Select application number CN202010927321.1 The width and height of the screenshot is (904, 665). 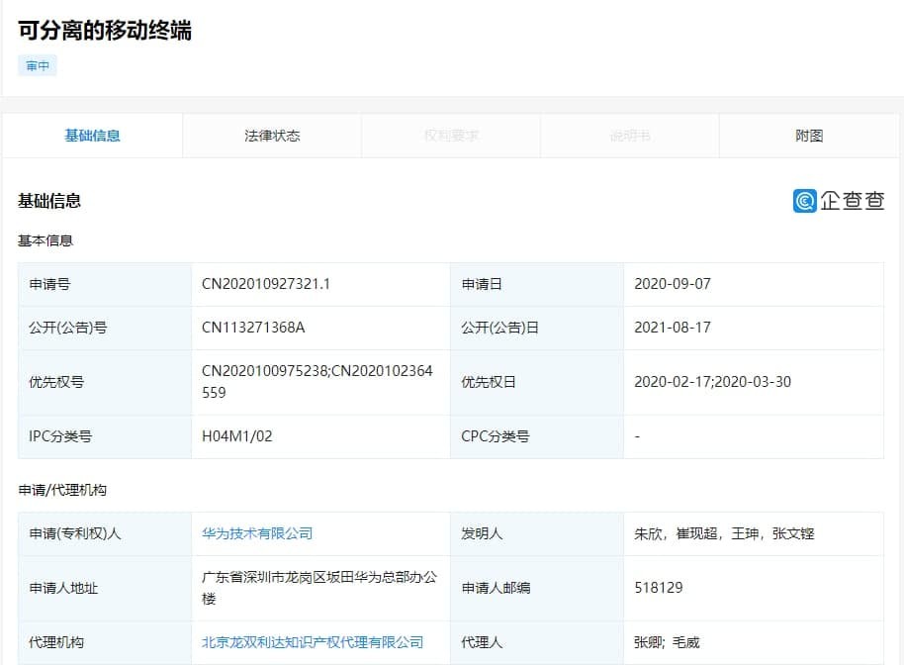(266, 284)
